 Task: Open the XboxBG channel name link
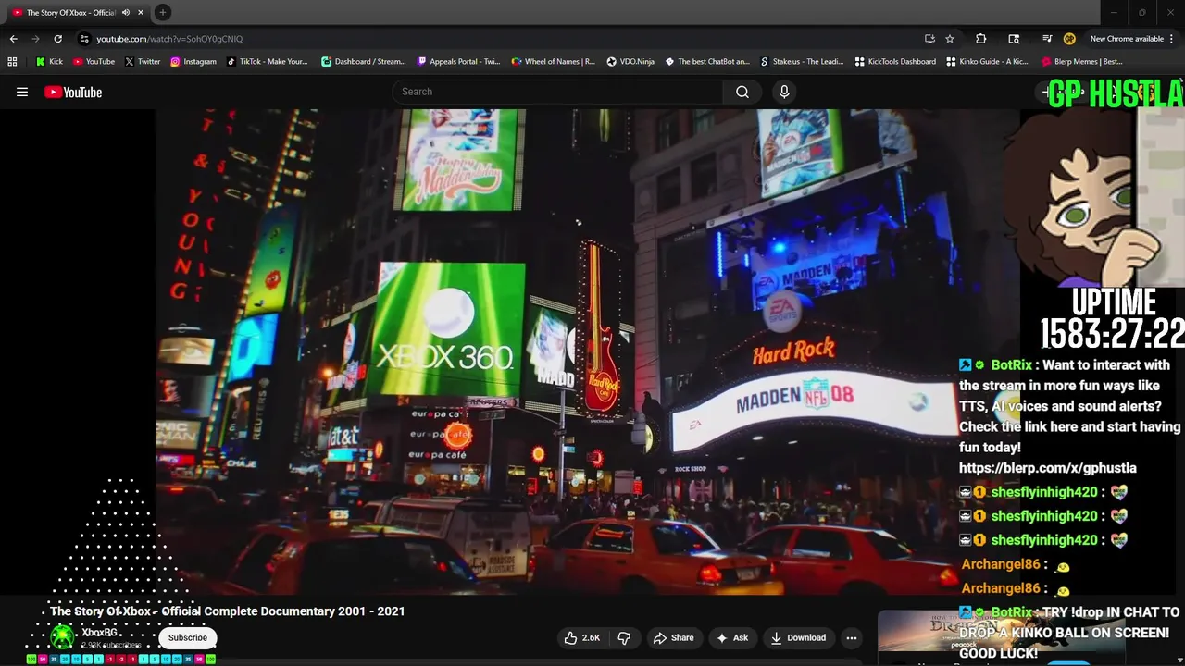click(99, 633)
